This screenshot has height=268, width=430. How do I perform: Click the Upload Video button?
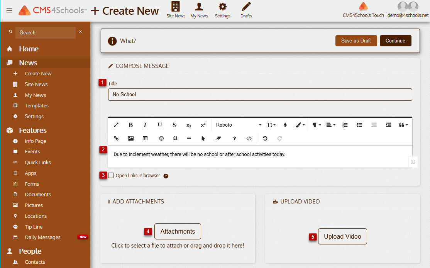pos(342,236)
